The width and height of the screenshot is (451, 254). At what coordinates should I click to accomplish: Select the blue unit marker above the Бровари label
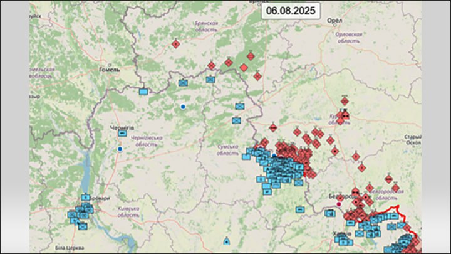click(x=85, y=198)
